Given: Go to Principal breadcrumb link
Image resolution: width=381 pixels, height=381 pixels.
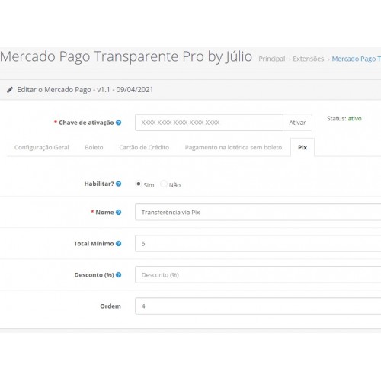Looking at the screenshot, I should click(x=272, y=59).
